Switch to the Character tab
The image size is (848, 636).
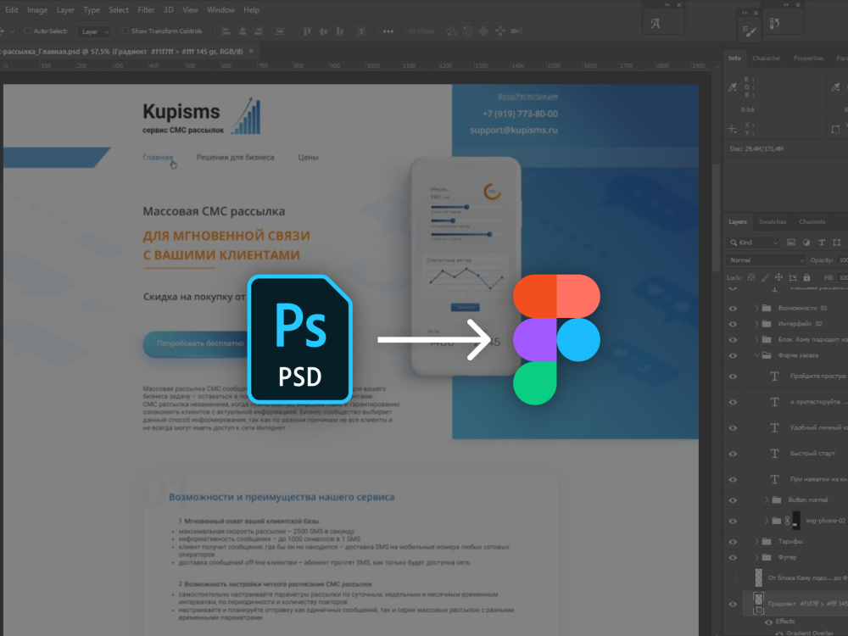click(767, 59)
